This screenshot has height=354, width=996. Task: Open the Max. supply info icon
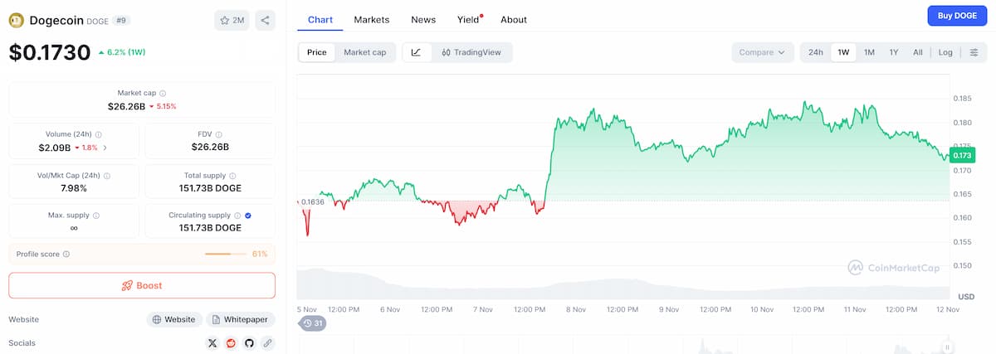95,216
